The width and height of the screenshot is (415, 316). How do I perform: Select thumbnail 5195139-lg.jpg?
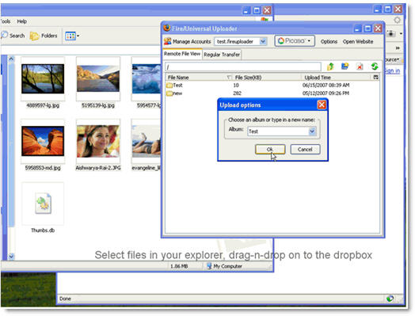[x=98, y=78]
